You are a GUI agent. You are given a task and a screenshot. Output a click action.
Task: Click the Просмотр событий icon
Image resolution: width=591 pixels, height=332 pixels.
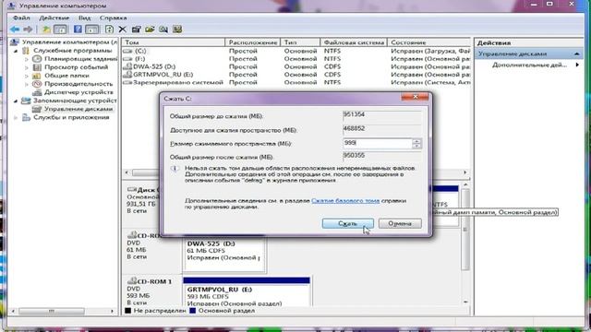pyautogui.click(x=37, y=67)
